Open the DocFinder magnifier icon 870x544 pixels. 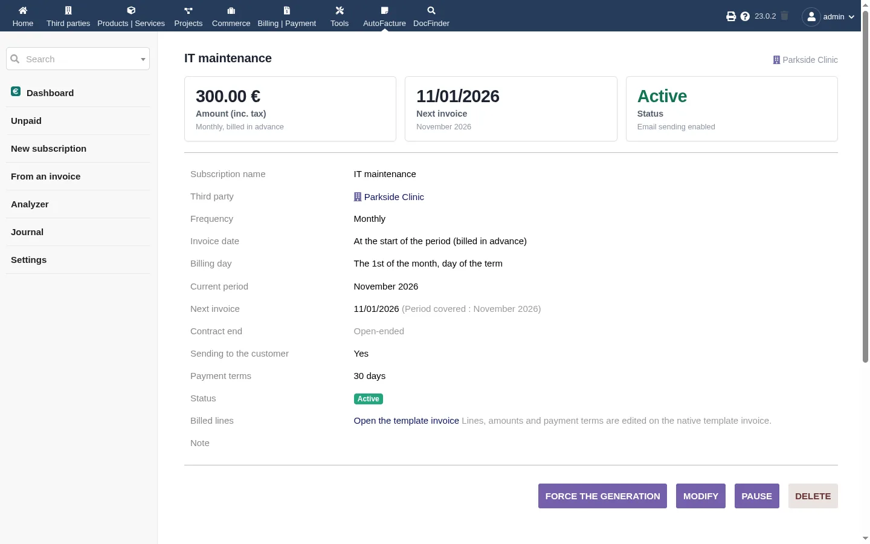[x=431, y=10]
